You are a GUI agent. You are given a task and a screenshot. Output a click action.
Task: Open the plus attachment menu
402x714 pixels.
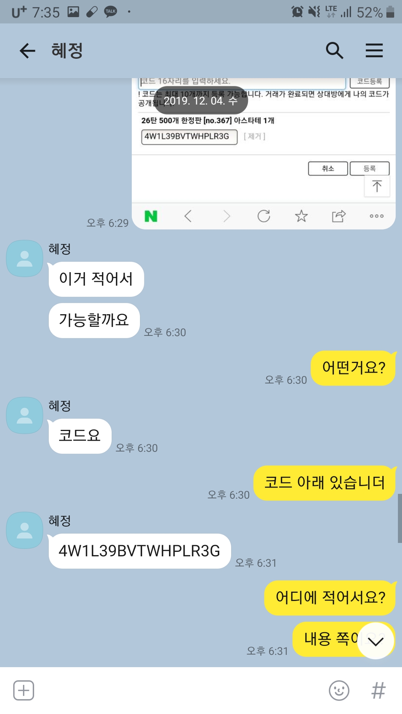click(x=24, y=691)
